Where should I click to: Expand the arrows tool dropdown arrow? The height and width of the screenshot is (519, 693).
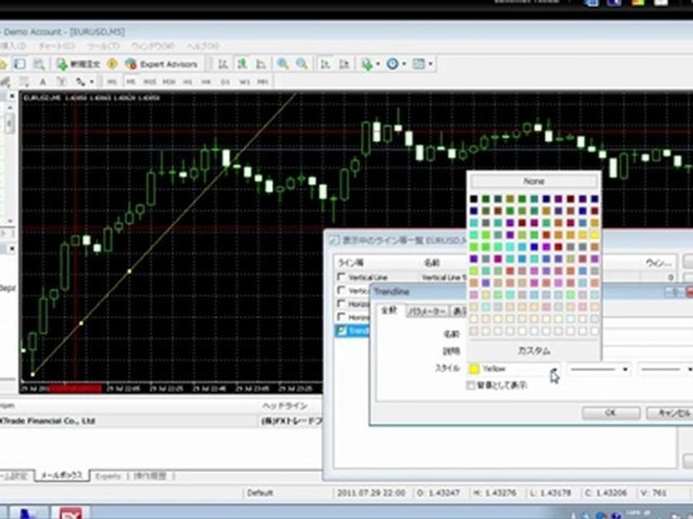[92, 82]
